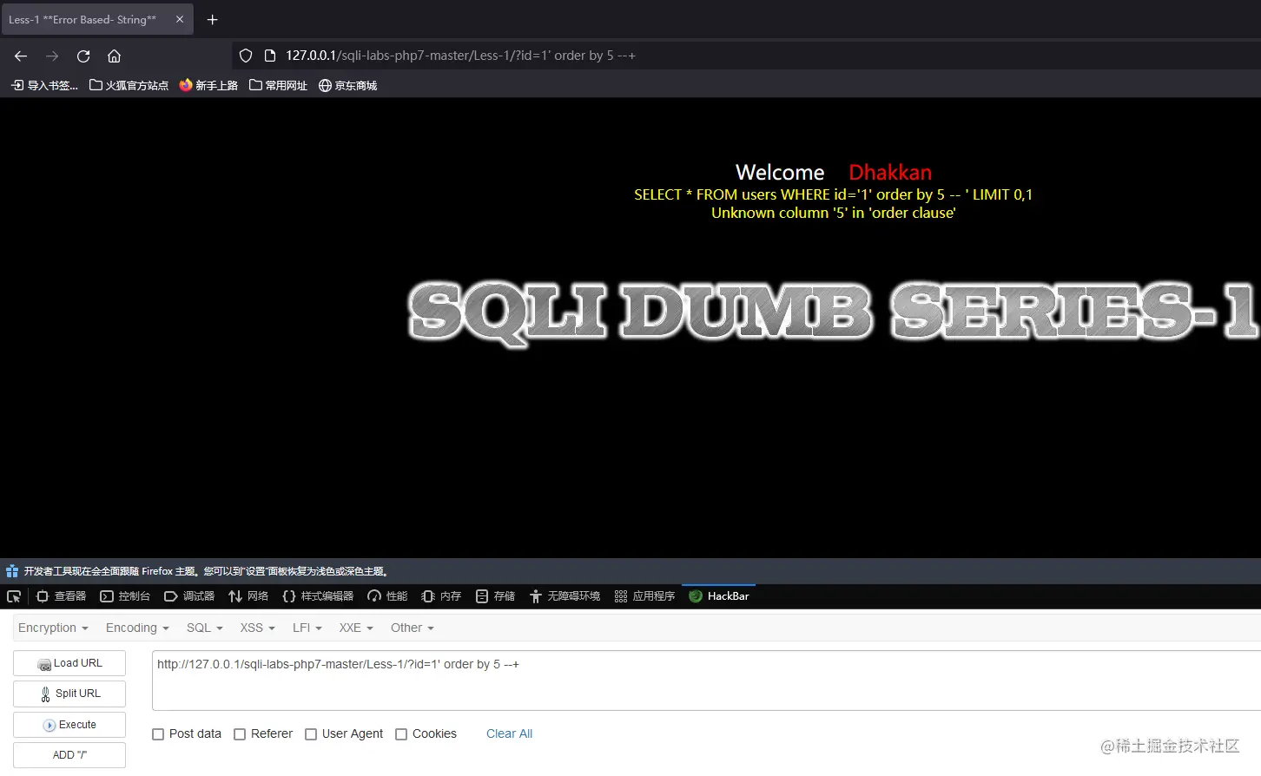Expand the XXE dropdown menu
The height and width of the screenshot is (776, 1261).
356,628
